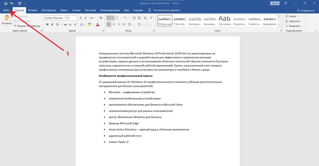
Task: Apply the Подзаголовок style
Action: [240, 21]
